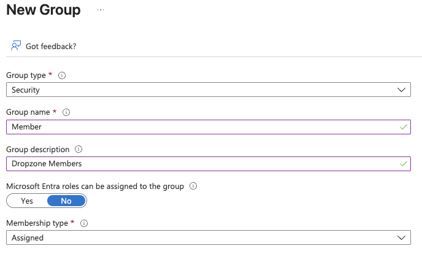Open the Group type Security dropdown
This screenshot has height=254, width=422.
(209, 90)
